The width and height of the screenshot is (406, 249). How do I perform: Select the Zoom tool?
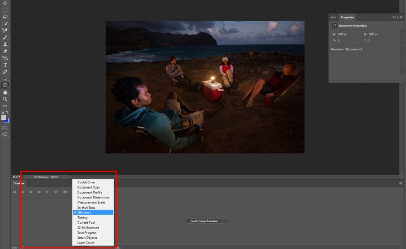5,99
